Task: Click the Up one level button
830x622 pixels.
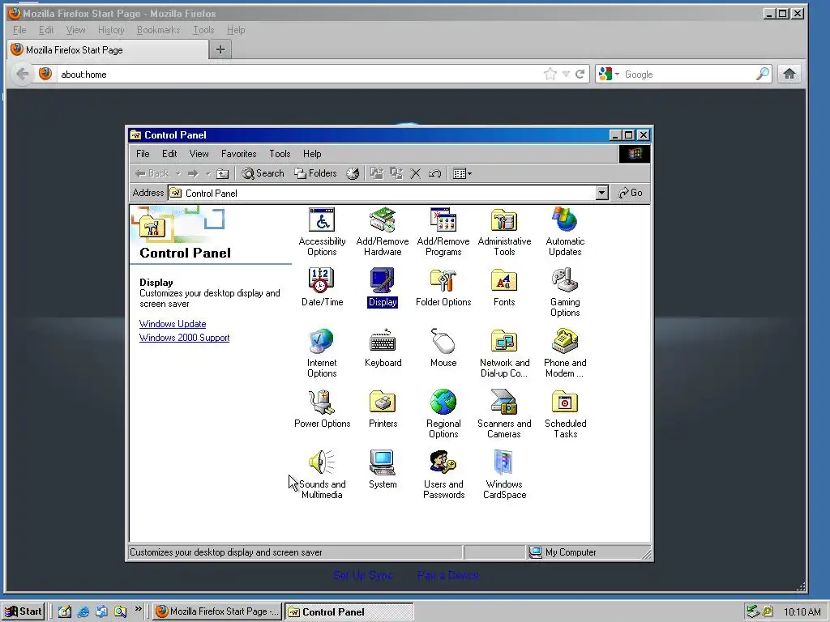Action: [223, 173]
